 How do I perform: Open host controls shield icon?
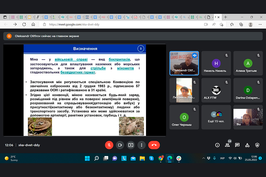click(x=257, y=145)
